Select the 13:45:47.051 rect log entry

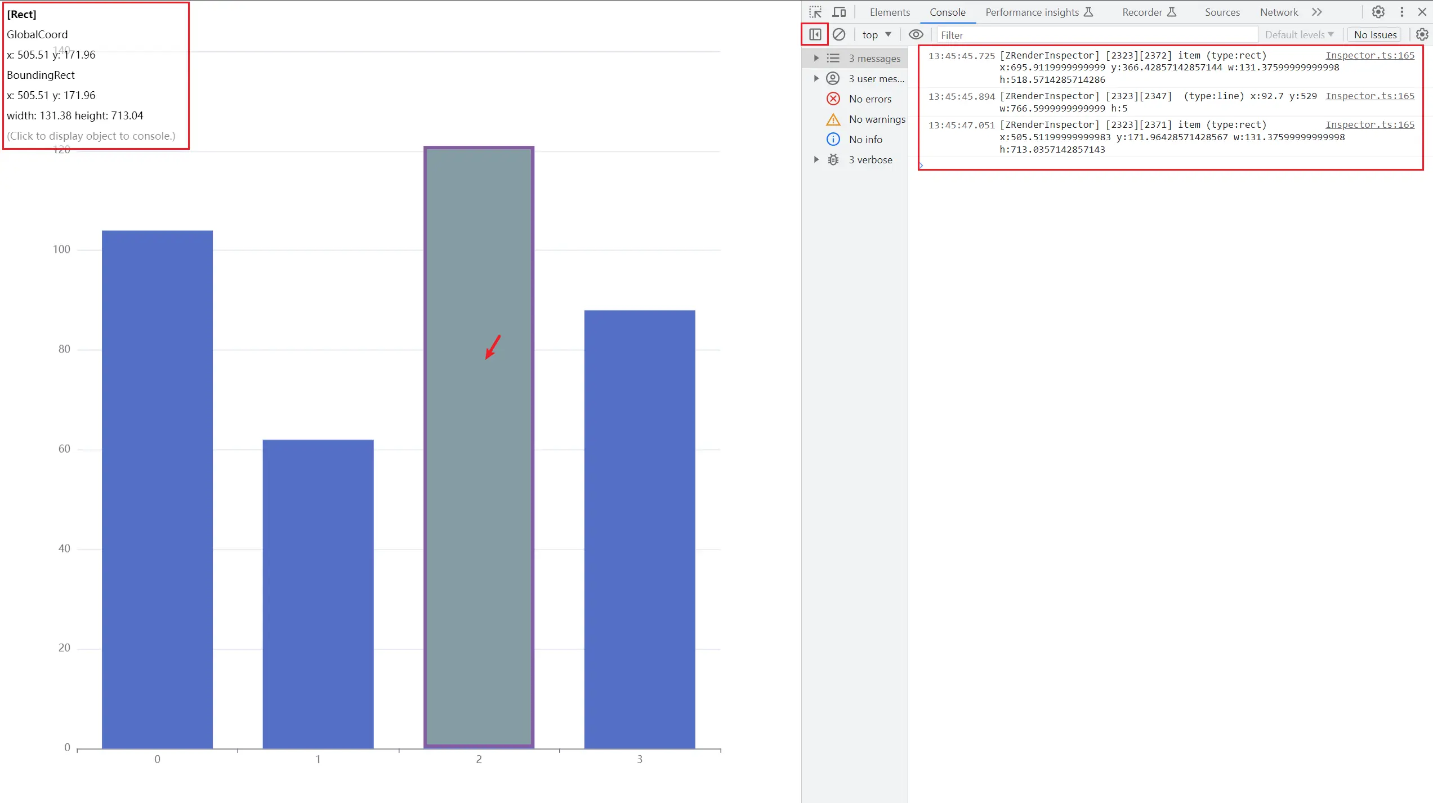point(1171,137)
